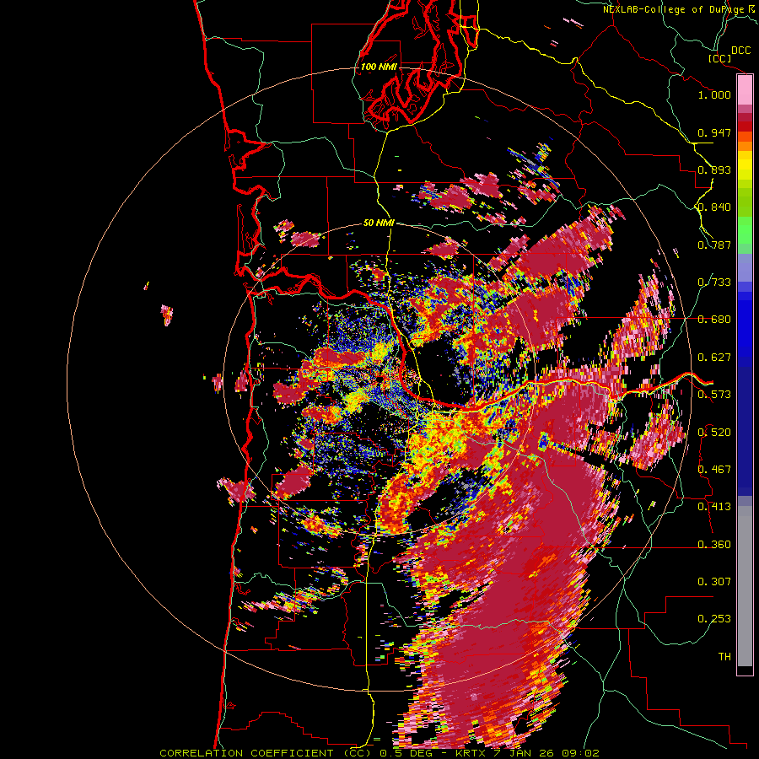The image size is (759, 759).
Task: Click the DCC product label
Action: pos(740,51)
